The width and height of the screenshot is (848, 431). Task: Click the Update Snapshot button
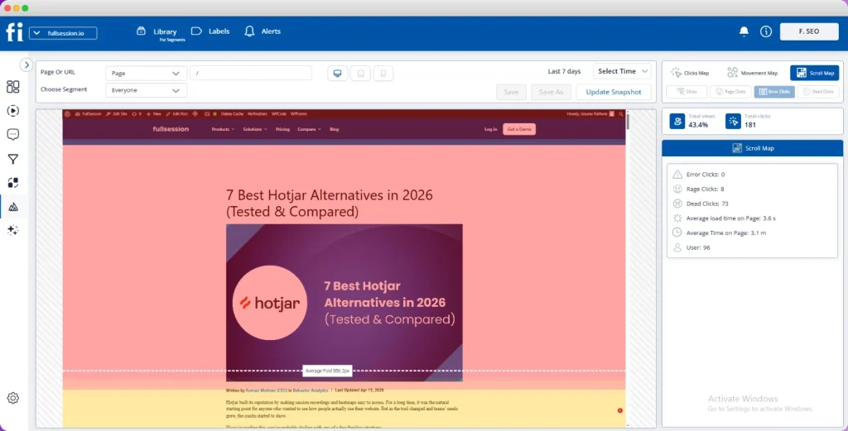coord(614,92)
